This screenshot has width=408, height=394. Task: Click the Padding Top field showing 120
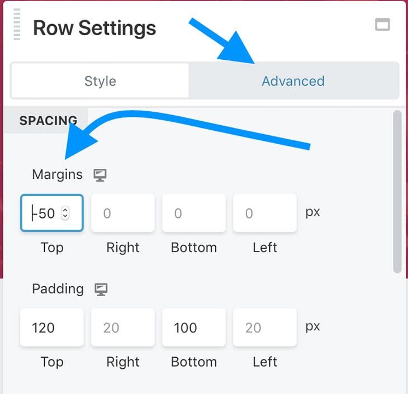(x=51, y=327)
